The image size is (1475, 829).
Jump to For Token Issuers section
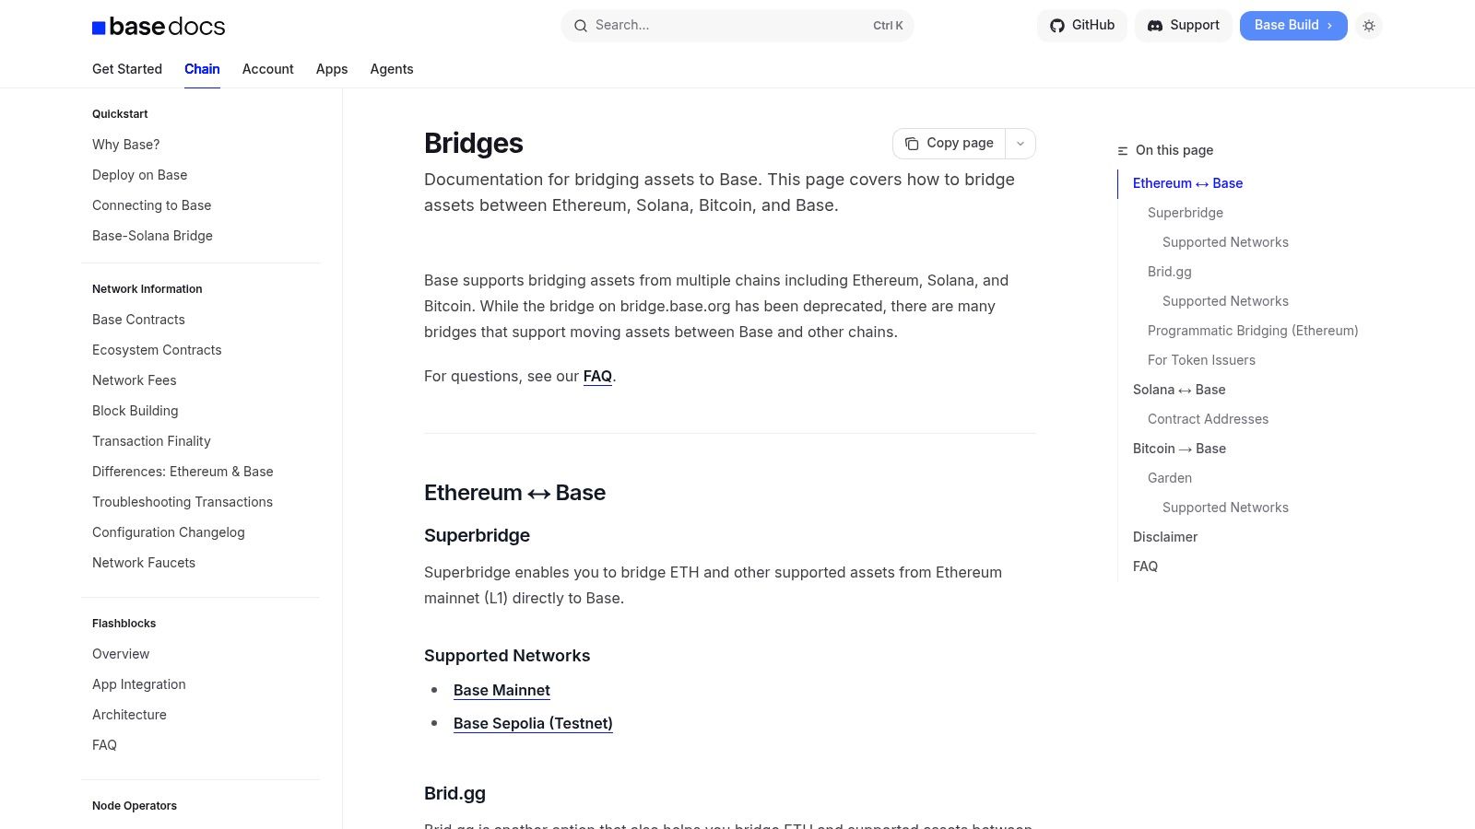point(1201,360)
